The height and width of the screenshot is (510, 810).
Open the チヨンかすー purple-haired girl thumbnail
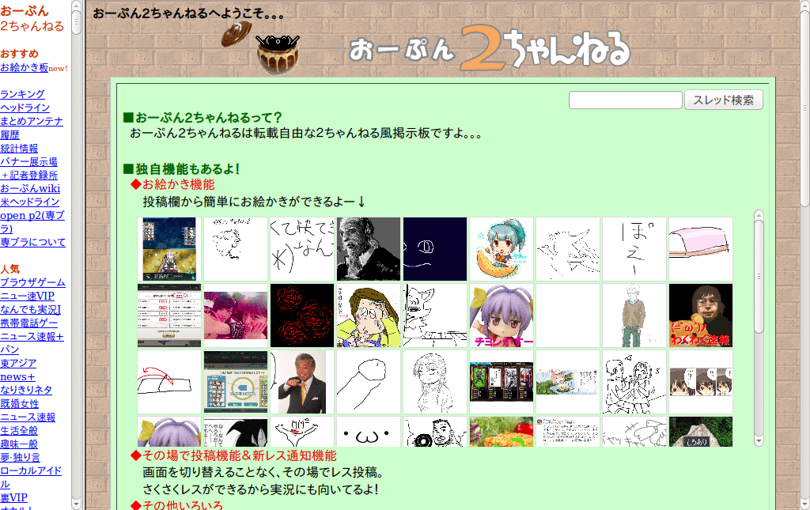502,315
